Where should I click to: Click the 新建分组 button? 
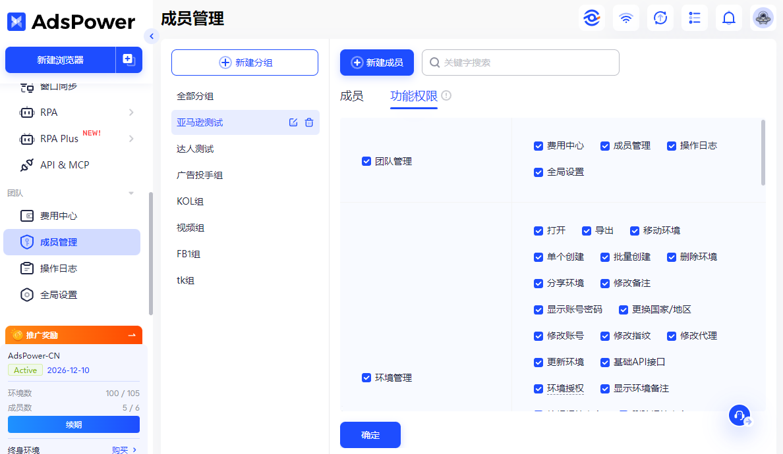click(x=245, y=63)
